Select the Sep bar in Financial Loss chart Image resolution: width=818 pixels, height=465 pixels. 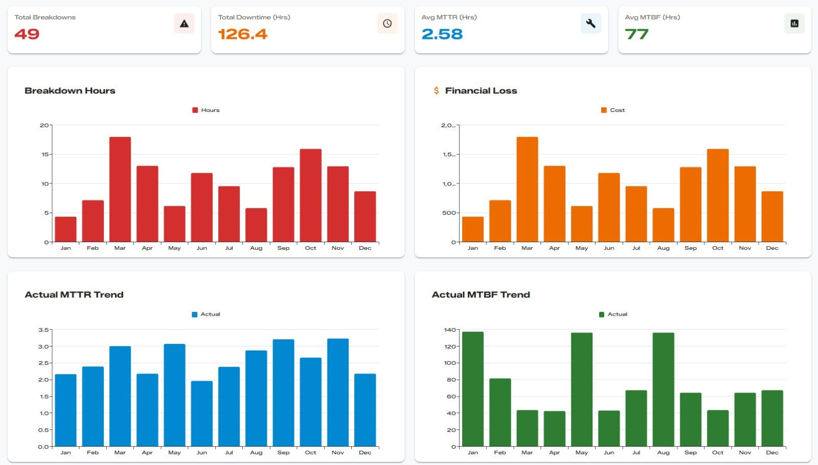(691, 205)
